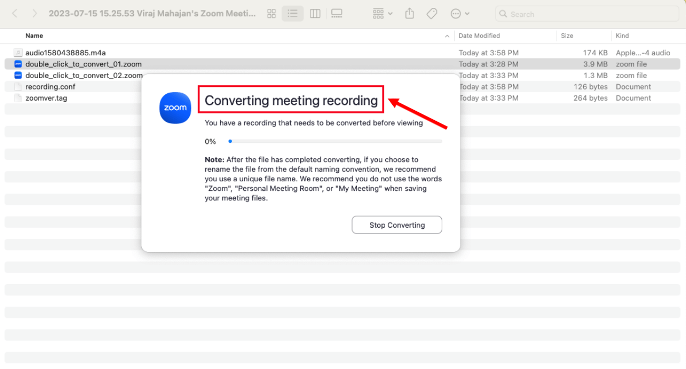686x369 pixels.
Task: Switch to icon grid view
Action: (x=272, y=14)
